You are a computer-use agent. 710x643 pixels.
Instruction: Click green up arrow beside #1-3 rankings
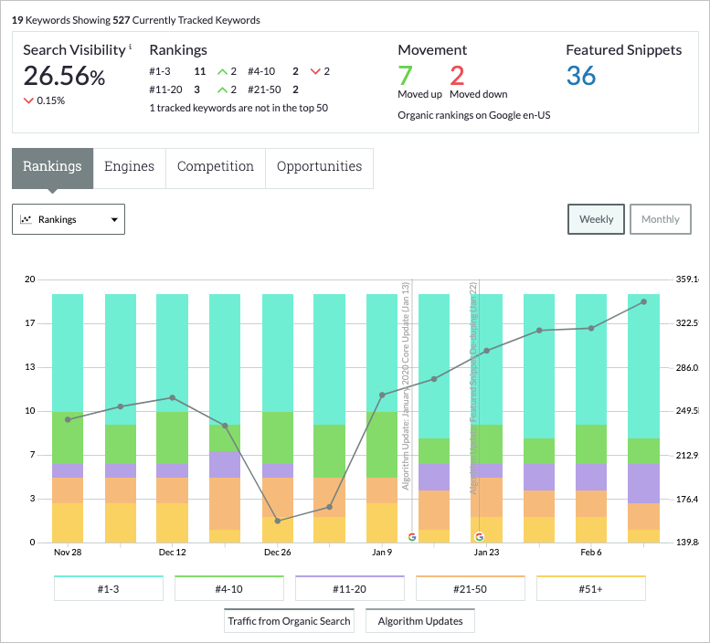click(x=221, y=71)
